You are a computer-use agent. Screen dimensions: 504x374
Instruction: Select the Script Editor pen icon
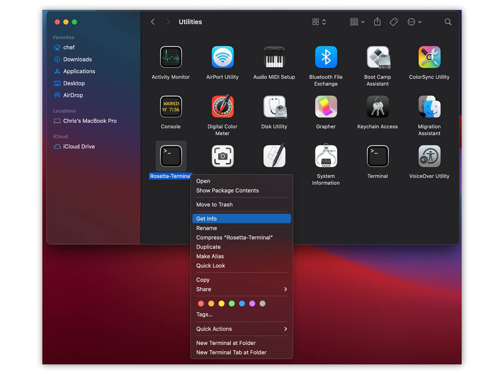tap(274, 156)
